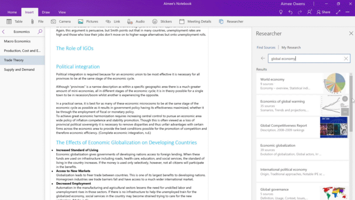Open the Global governance result
Screen dimensions: 355x200
point(303,191)
